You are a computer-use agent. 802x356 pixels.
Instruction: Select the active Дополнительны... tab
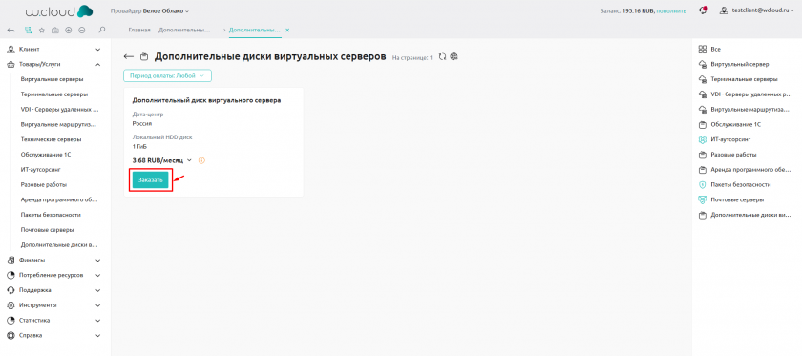pos(254,31)
